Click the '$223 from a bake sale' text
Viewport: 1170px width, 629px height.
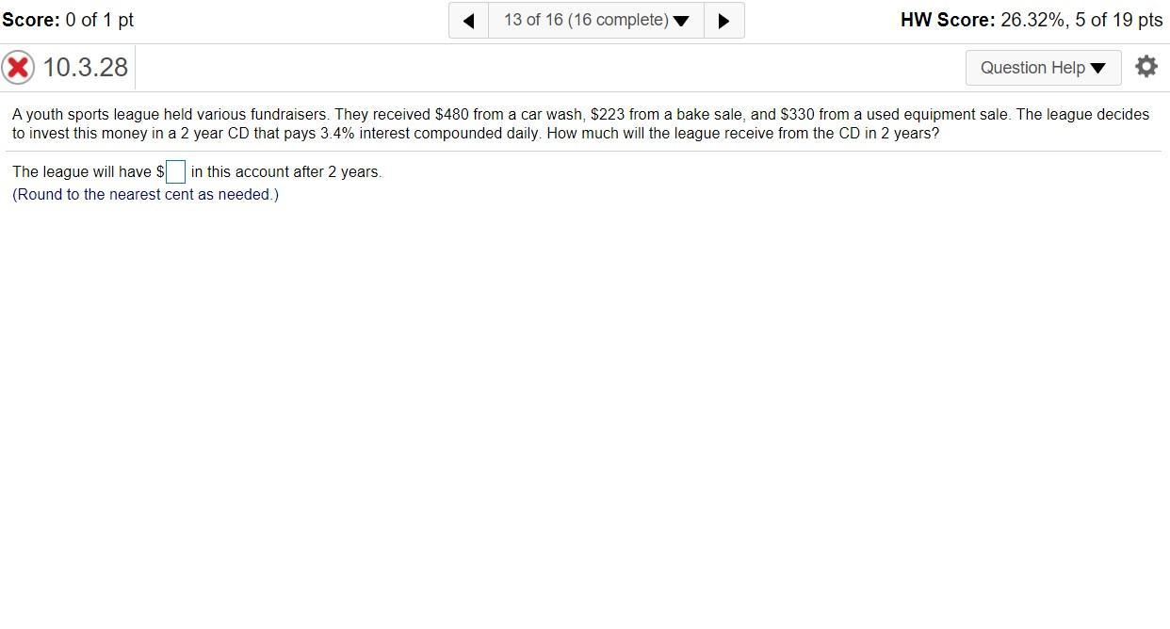pos(667,115)
